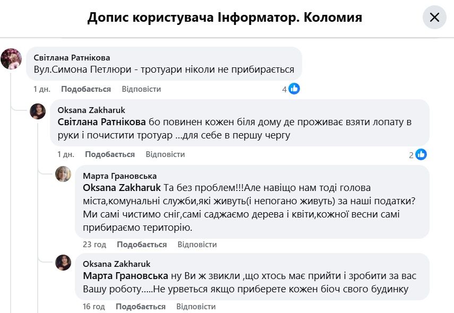Click the thumbs-up reaction icon showing 4 likes
The height and width of the screenshot is (313, 454).
click(294, 89)
